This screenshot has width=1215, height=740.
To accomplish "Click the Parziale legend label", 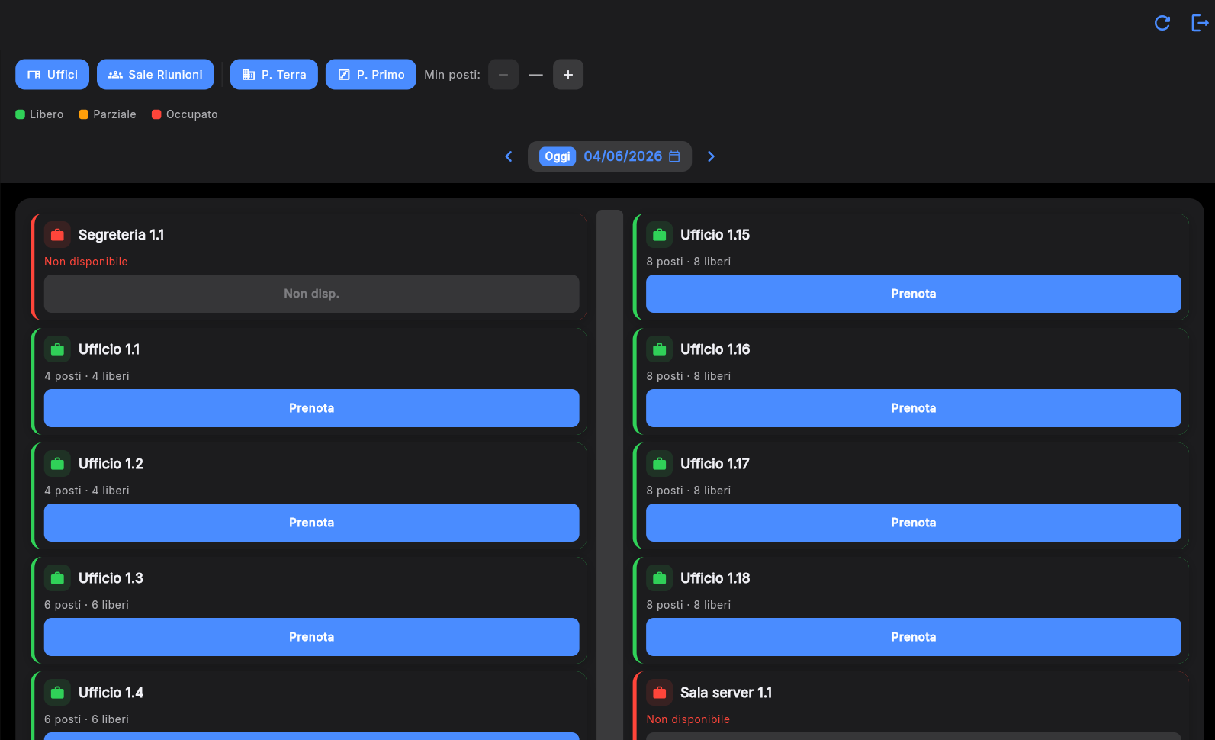I will click(114, 114).
